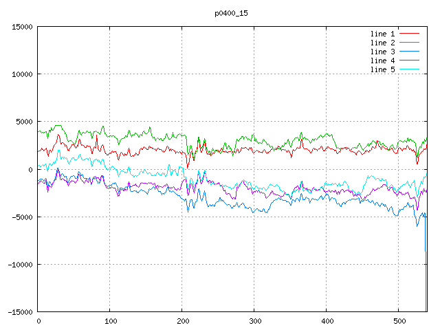Pick the purple line 4 legend sample
This screenshot has width=440, height=330.
[409, 60]
